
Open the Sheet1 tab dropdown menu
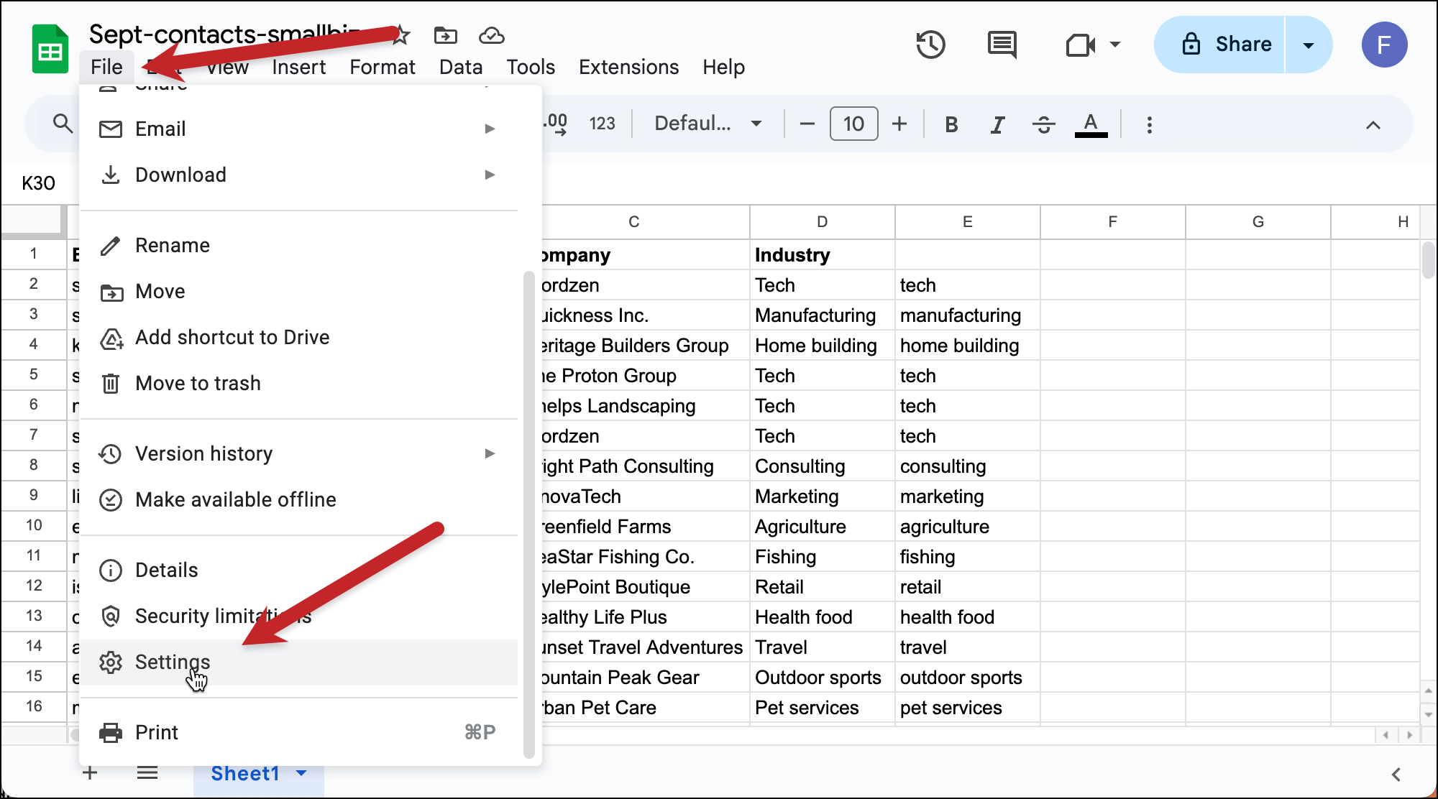point(301,773)
